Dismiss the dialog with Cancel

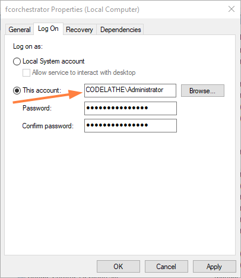click(166, 267)
